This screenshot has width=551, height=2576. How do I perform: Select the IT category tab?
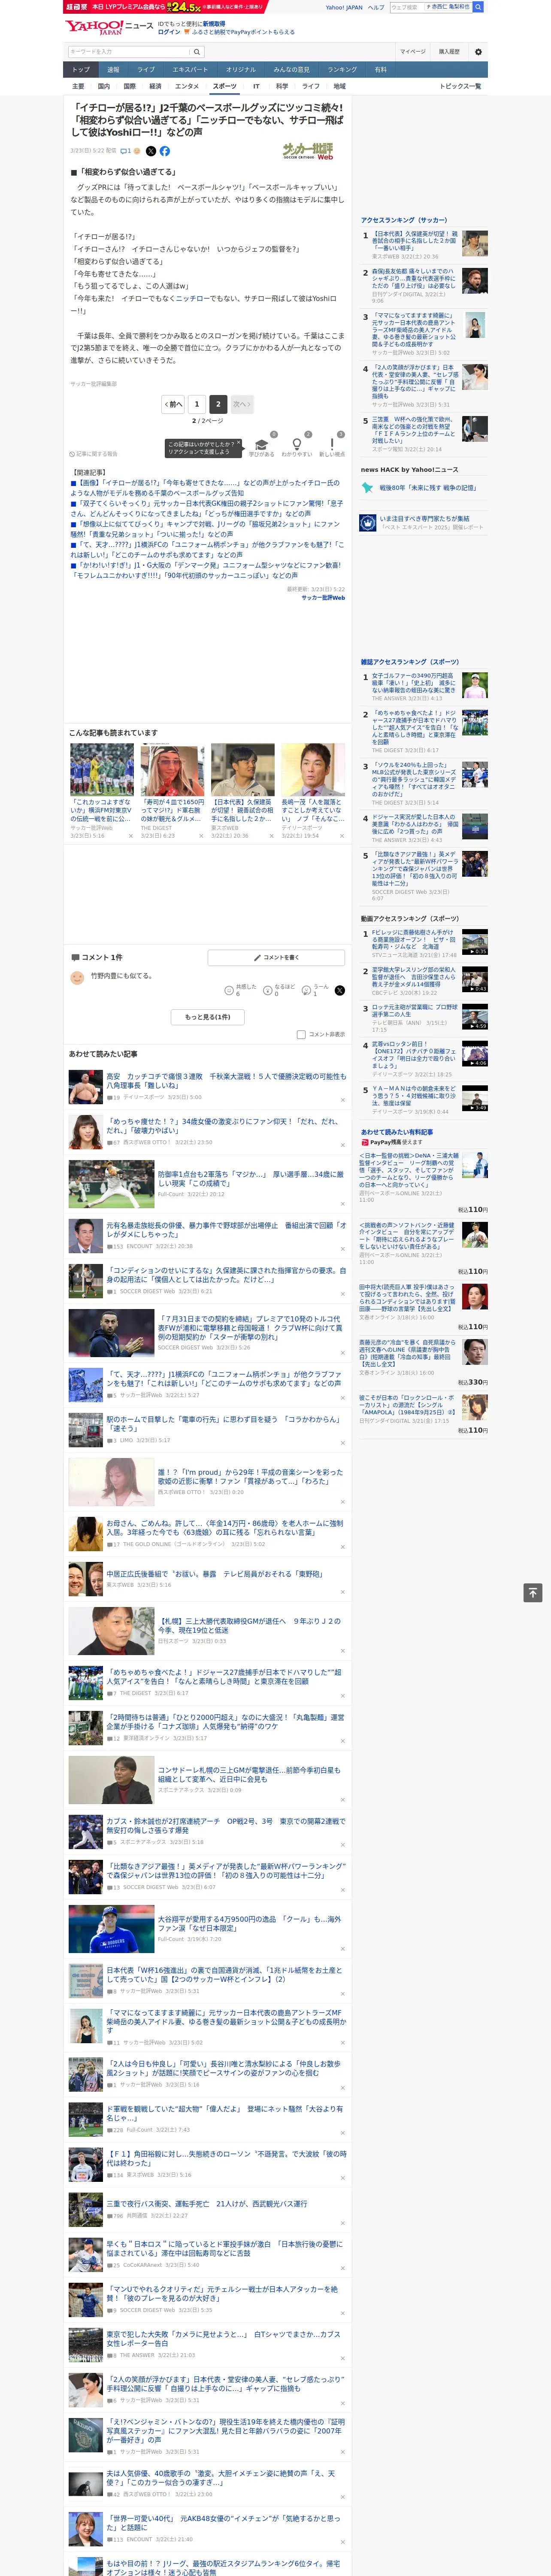click(x=256, y=86)
